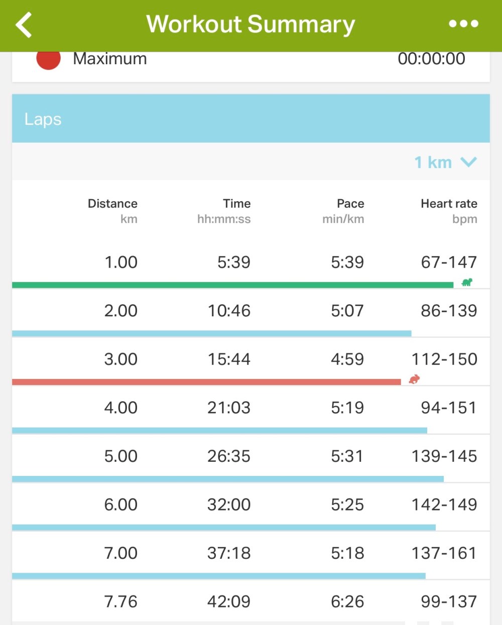Image resolution: width=502 pixels, height=625 pixels.
Task: Click the green turtle slowest-lap icon
Action: coord(467,283)
